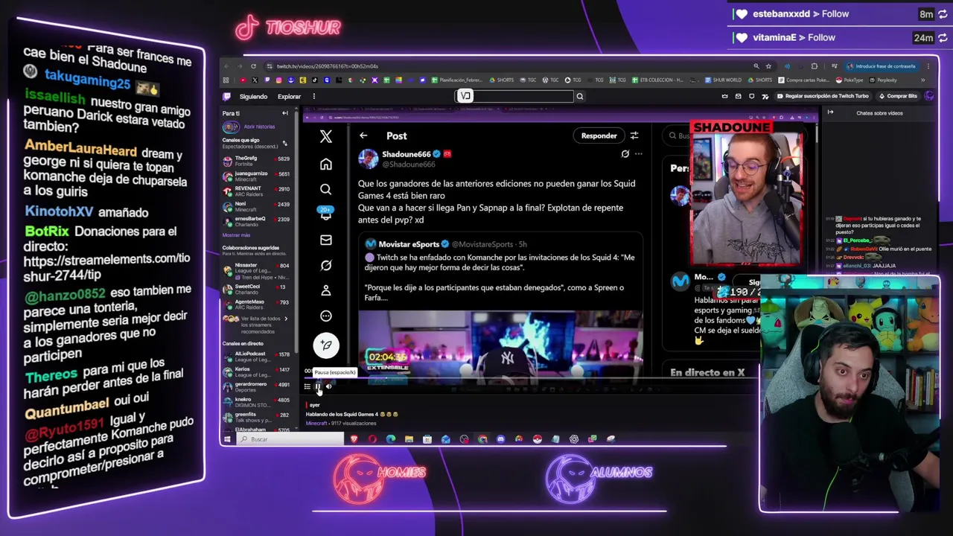Screen dimensions: 953x536
Task: Bookmark this page with the star icon
Action: click(768, 66)
